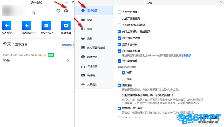Open the 虚拟背景和美颜 settings tab
This screenshot has width=224, height=127.
94,47
